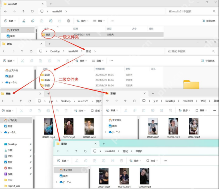
Task: Click the Cut scissors icon in results01 toolbar
Action: click(x=24, y=21)
